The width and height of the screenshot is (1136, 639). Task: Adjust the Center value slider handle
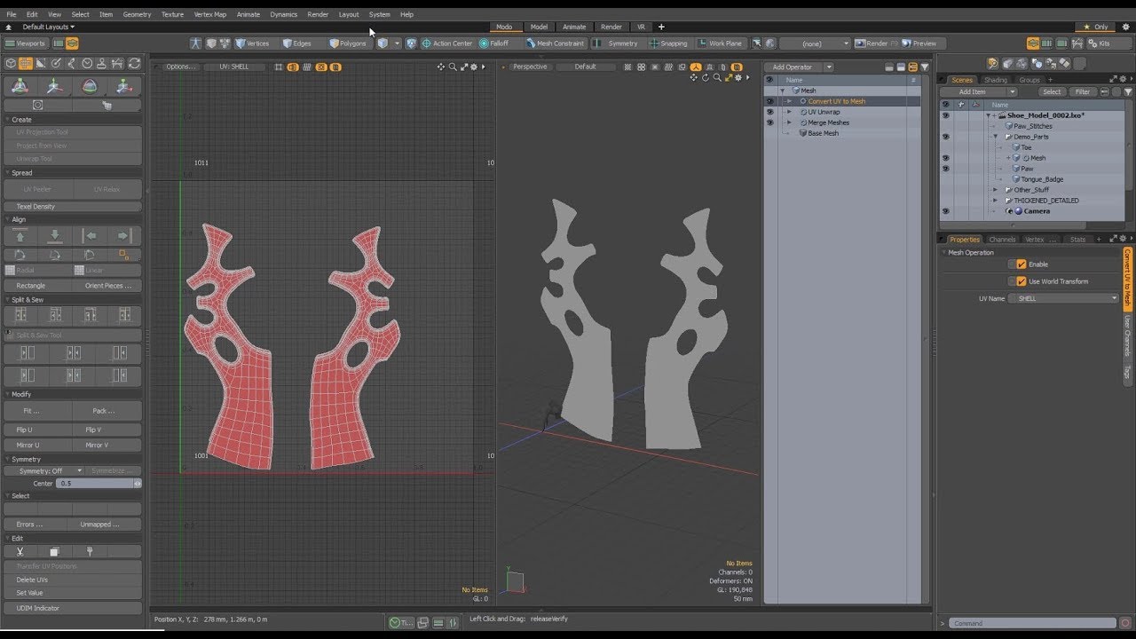[138, 484]
